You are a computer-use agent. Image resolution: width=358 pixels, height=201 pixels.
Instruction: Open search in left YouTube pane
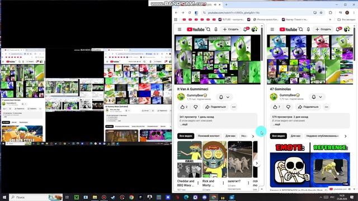tap(209, 30)
